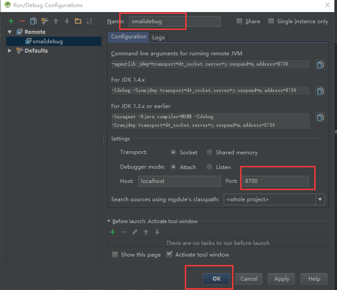The image size is (337, 290).
Task: Create new folder icon in toolbar
Action: tap(78, 21)
